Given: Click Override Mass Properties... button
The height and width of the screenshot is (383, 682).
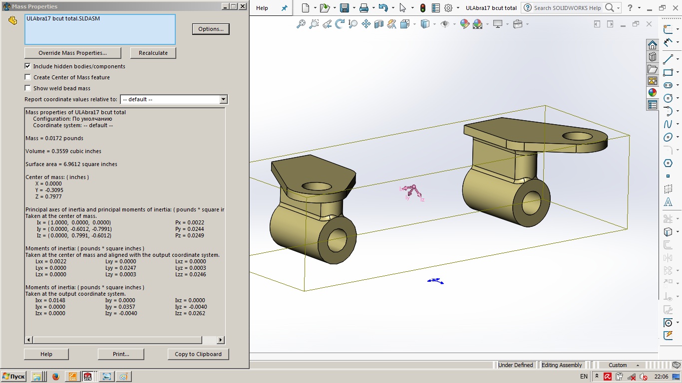Looking at the screenshot, I should (73, 53).
